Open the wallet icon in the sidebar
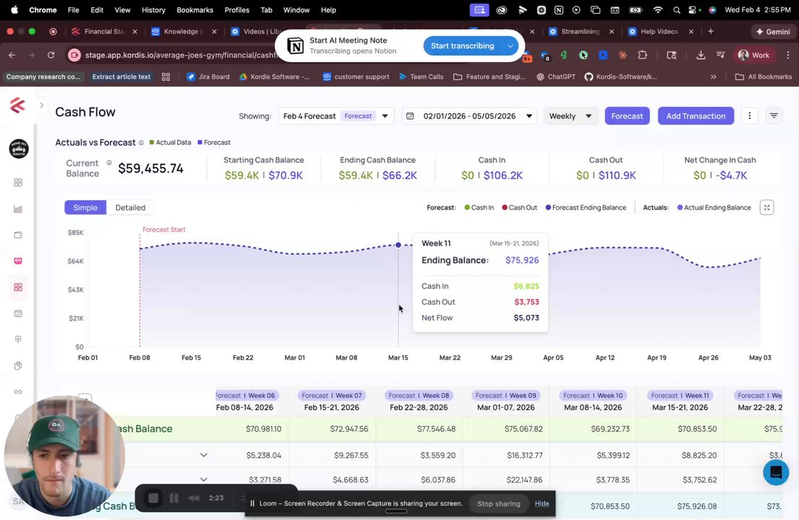The image size is (799, 520). click(x=18, y=235)
